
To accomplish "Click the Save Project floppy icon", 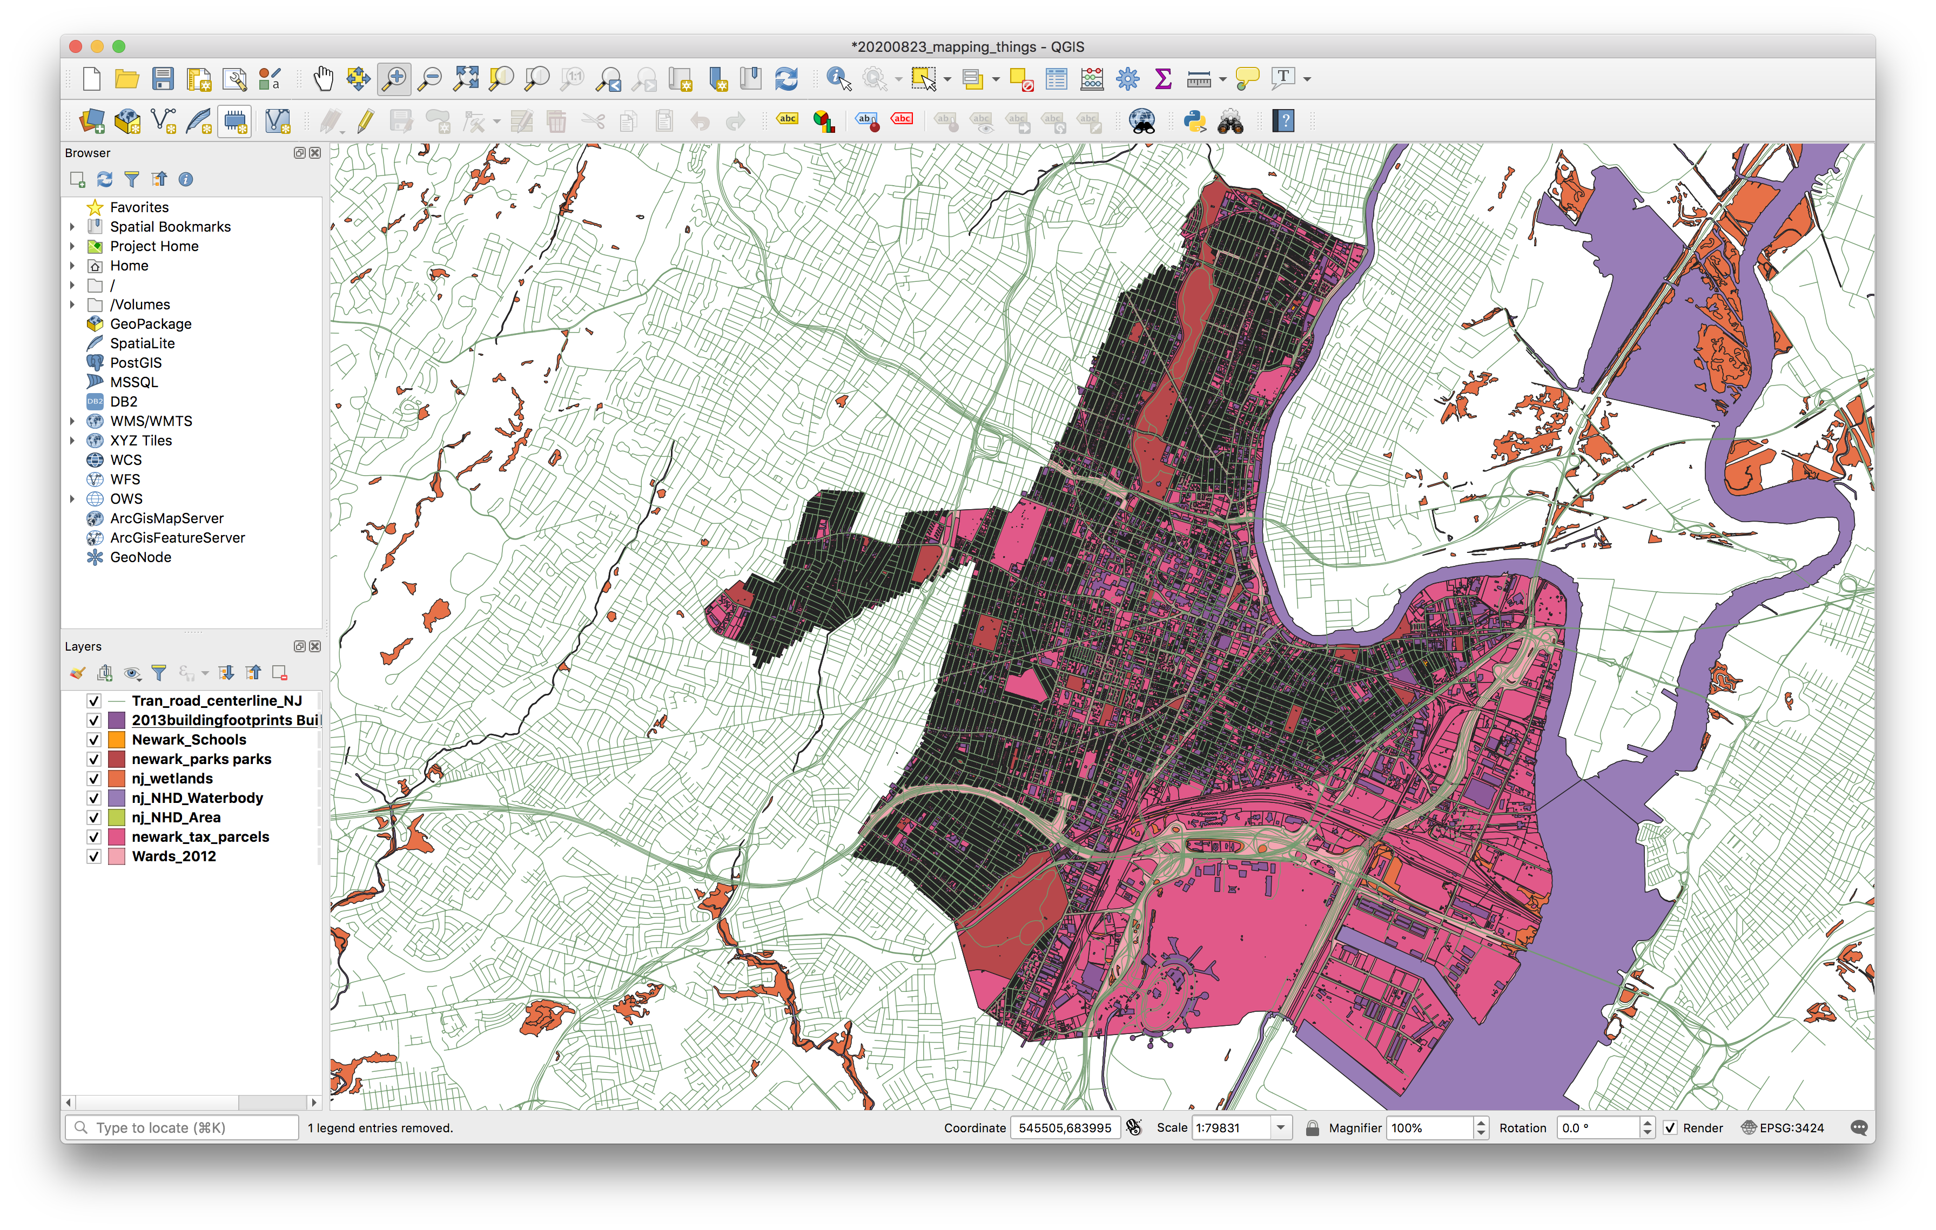I will [x=163, y=79].
